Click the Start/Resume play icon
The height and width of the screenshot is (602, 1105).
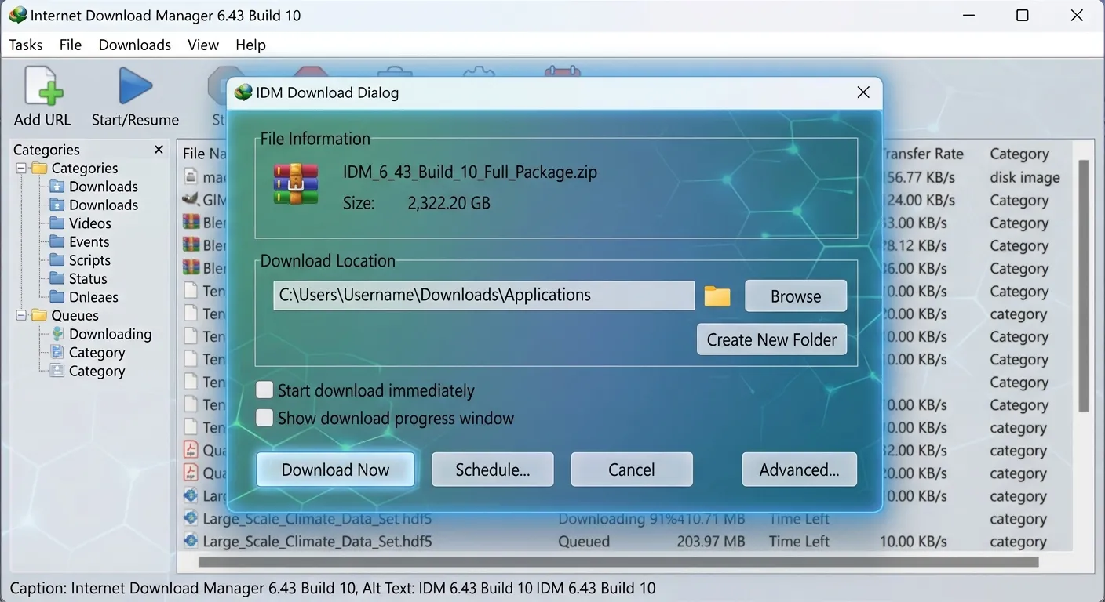(135, 85)
